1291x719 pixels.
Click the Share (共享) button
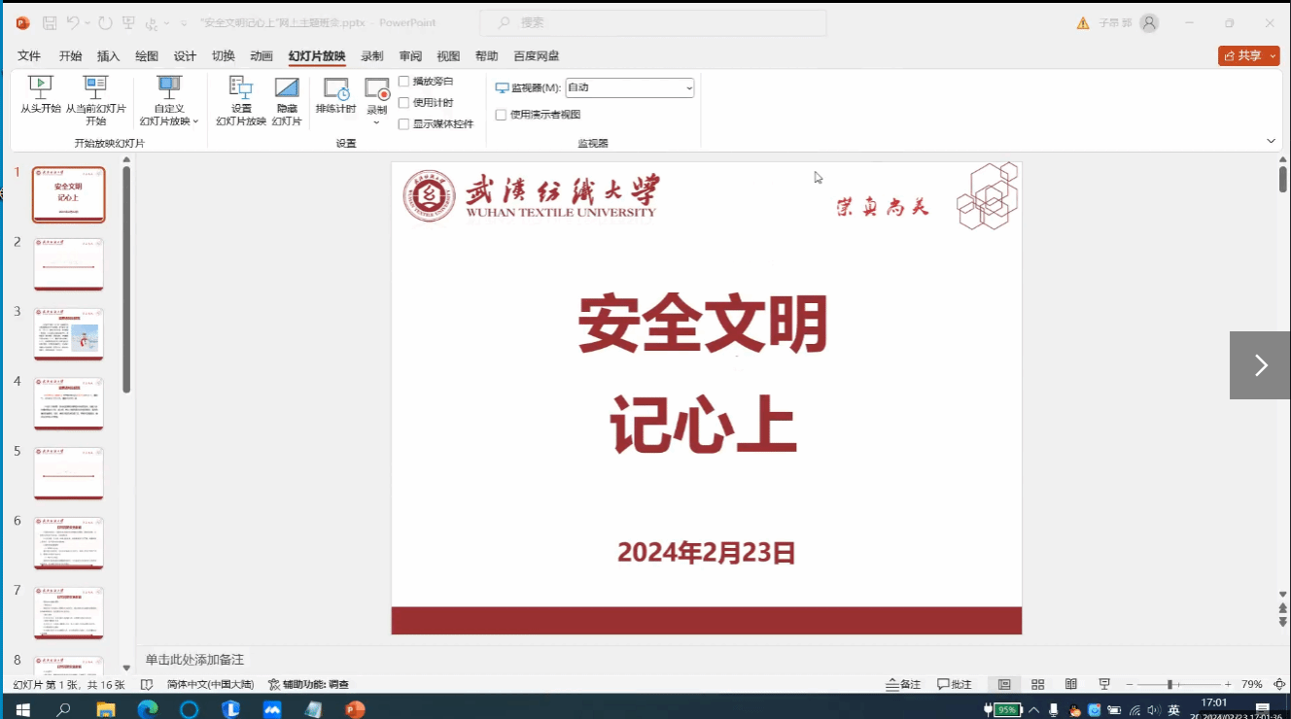(1248, 55)
